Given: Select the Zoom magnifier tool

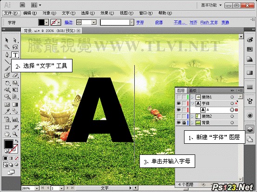Looking at the screenshot, I should (15, 134).
